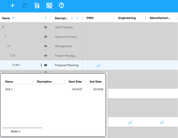The image size is (178, 138).
Task: Click the Description column header in main grid
Action: [61, 18]
